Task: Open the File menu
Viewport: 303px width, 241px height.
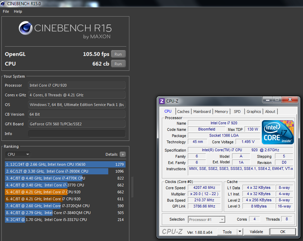Action: pos(6,11)
